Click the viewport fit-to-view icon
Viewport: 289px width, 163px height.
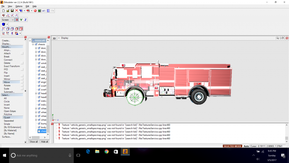(284, 38)
